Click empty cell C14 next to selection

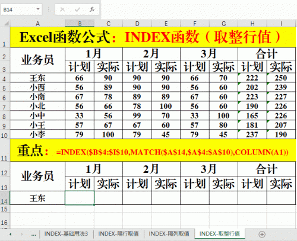tap(108, 198)
